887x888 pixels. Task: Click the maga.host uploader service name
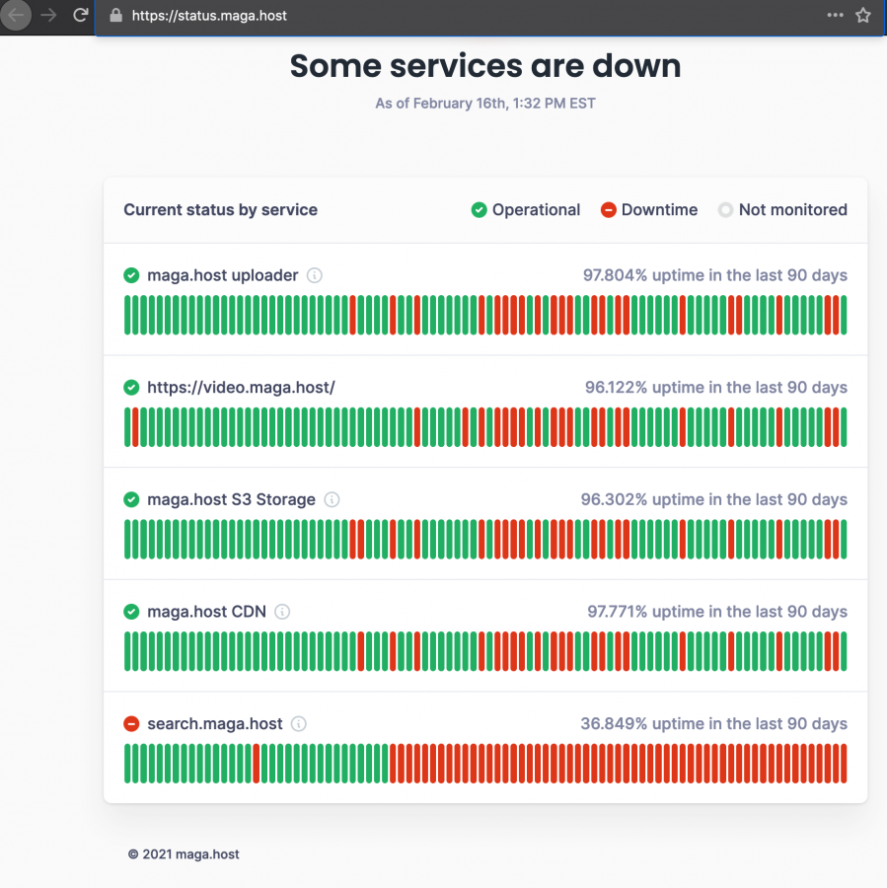coord(223,275)
